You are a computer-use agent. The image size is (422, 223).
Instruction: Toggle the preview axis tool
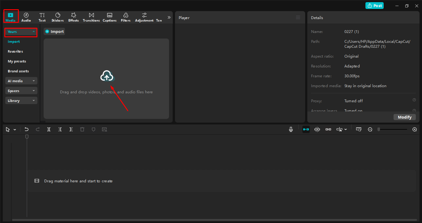tap(358, 129)
